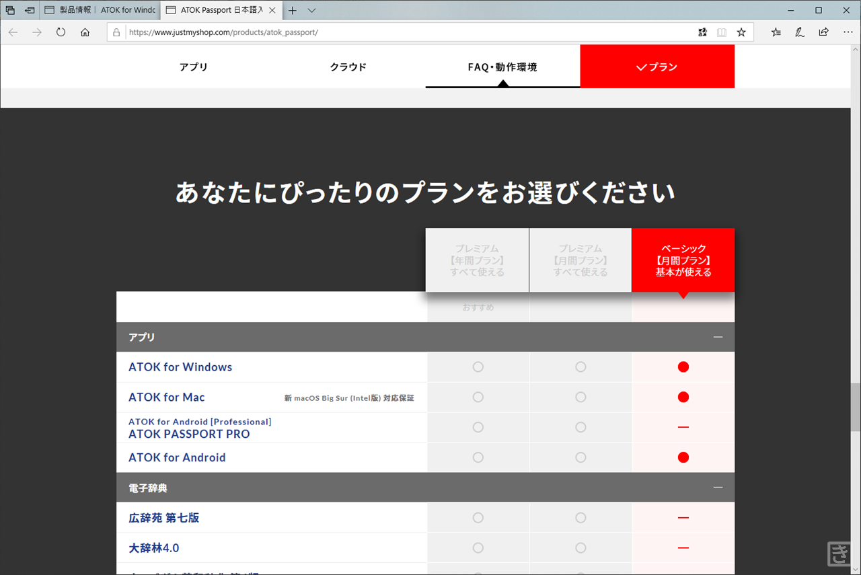861x575 pixels.
Task: Collapse the 電子辞典 section
Action: (718, 488)
